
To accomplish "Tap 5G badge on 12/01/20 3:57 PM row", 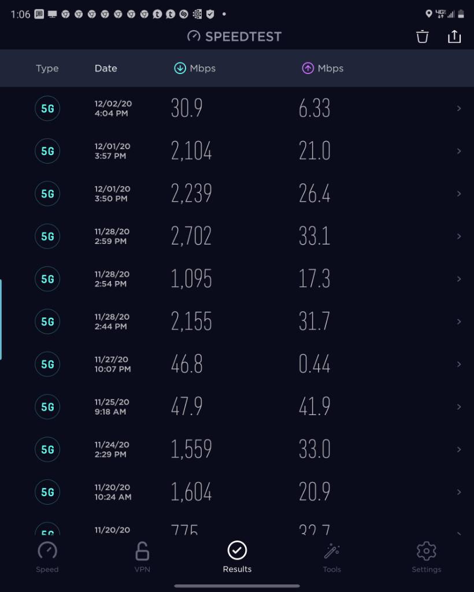I will [x=47, y=151].
